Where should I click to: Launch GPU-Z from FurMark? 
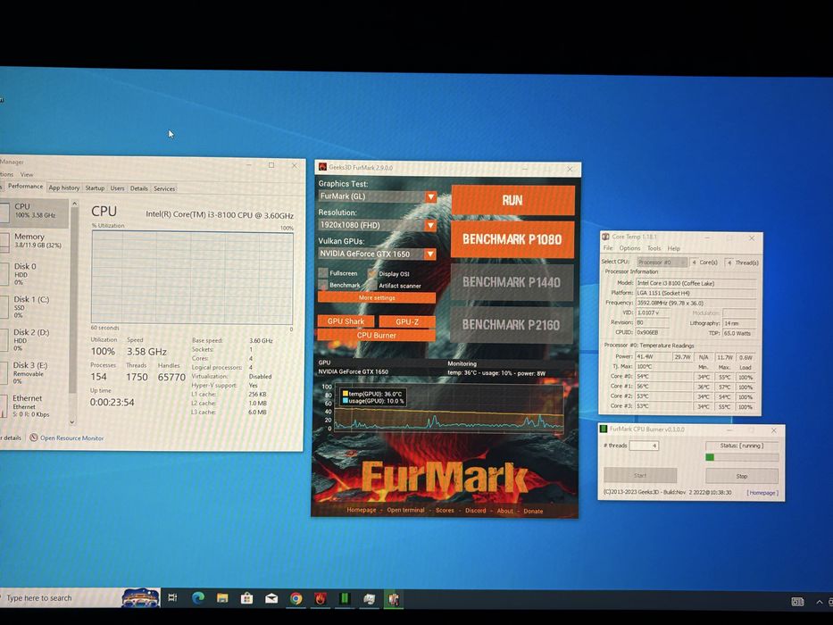(x=407, y=321)
